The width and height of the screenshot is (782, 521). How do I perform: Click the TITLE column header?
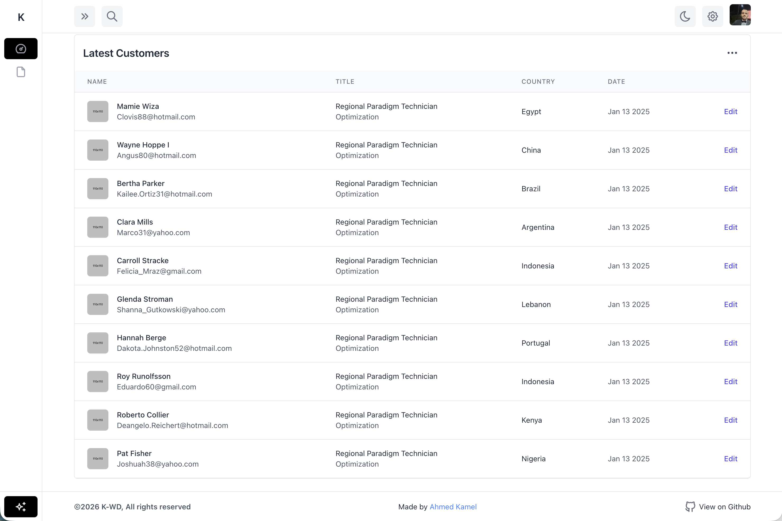tap(345, 81)
